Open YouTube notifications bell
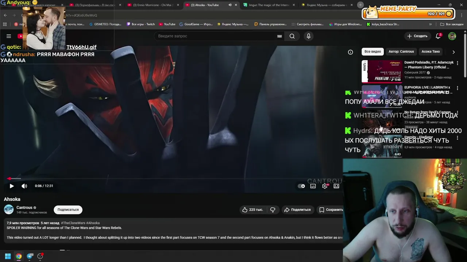467x262 pixels. click(x=438, y=36)
